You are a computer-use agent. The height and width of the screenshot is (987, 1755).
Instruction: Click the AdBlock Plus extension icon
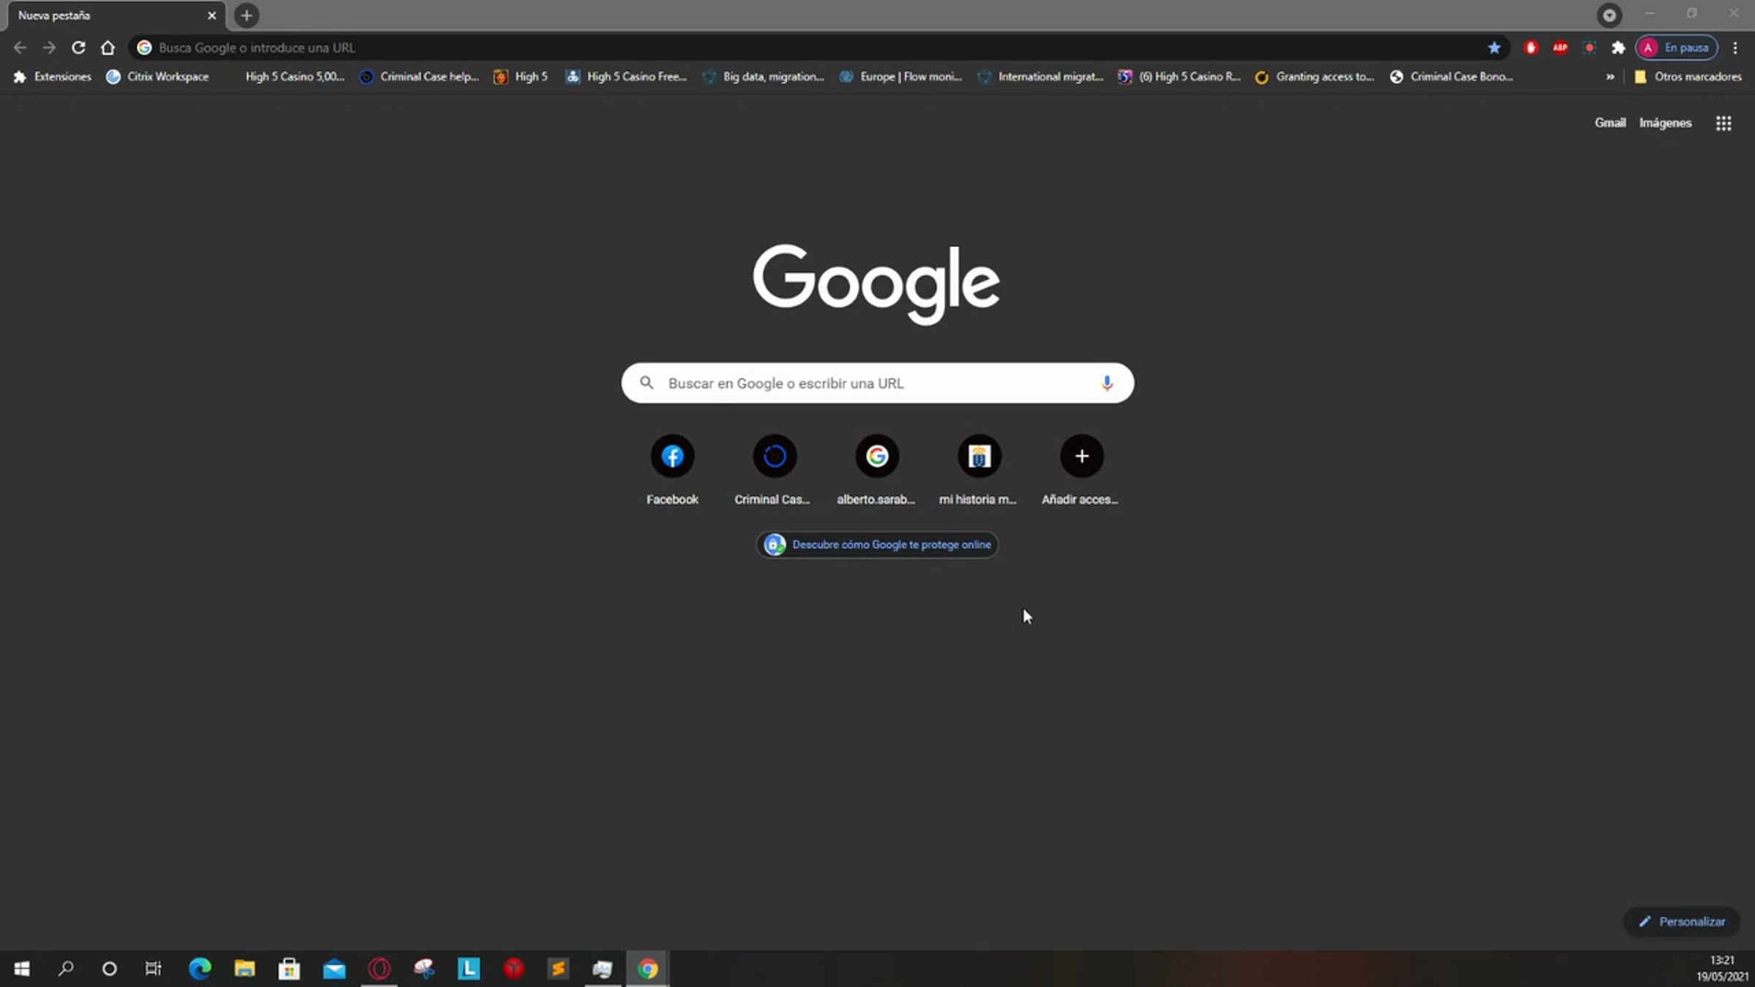coord(1560,48)
